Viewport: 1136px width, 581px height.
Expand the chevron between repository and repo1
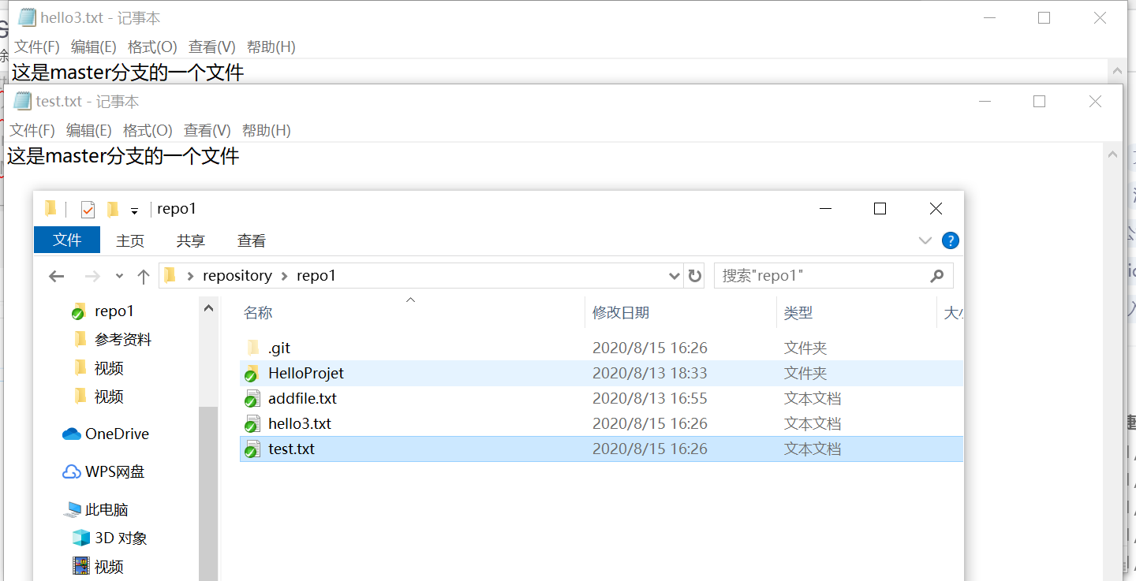click(284, 276)
